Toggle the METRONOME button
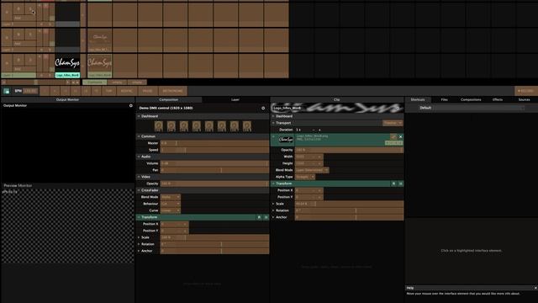 (172, 91)
